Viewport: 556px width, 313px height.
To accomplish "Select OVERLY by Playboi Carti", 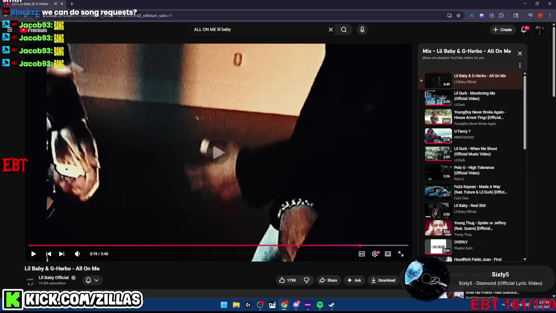I will [471, 247].
